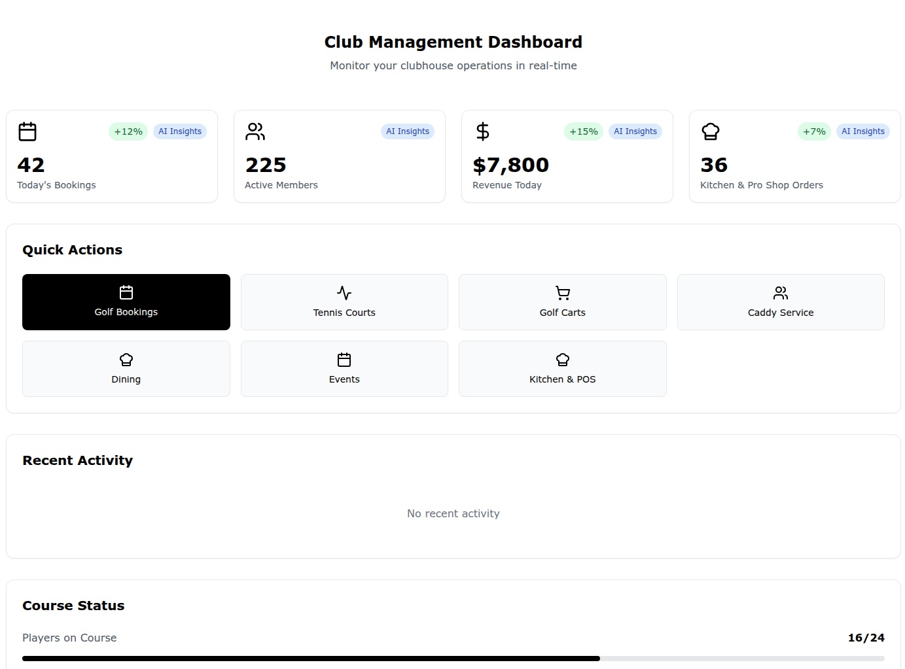Click the chef hat icon on Dining action
Viewport: 905px width, 669px height.
click(126, 360)
